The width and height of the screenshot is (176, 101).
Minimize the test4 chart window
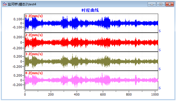click(x=152, y=4)
